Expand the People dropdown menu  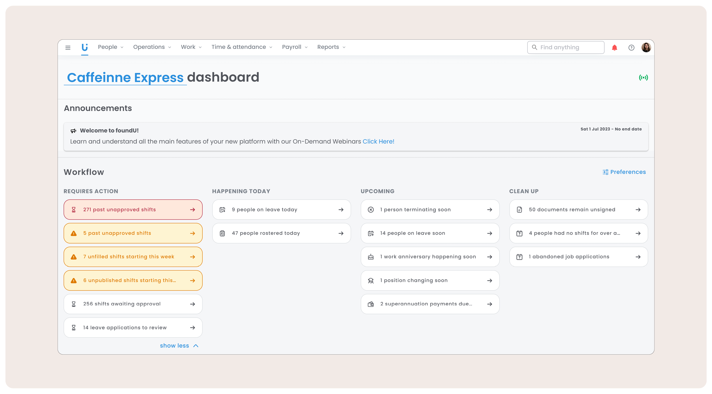click(110, 47)
